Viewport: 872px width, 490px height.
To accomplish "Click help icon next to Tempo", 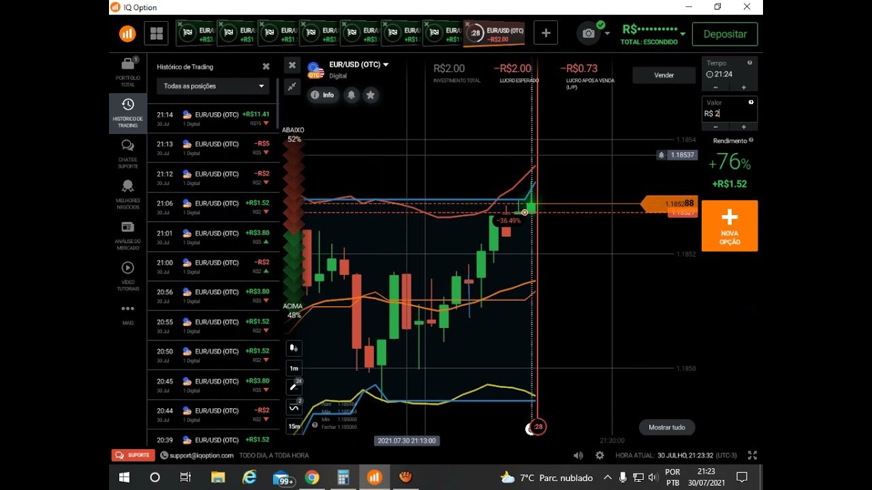I will pos(750,63).
